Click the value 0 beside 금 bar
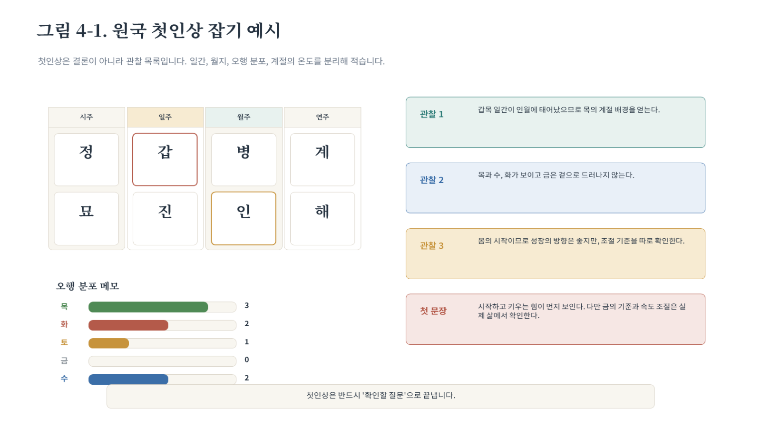 click(247, 360)
